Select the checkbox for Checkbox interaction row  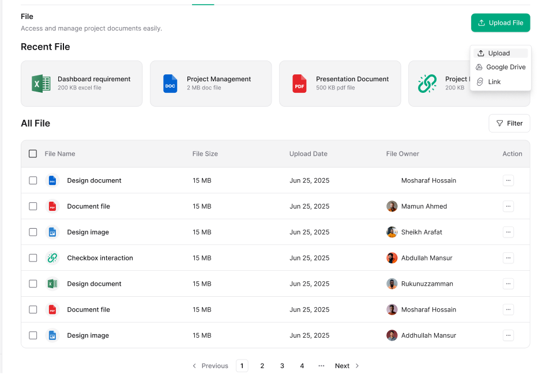(x=33, y=258)
